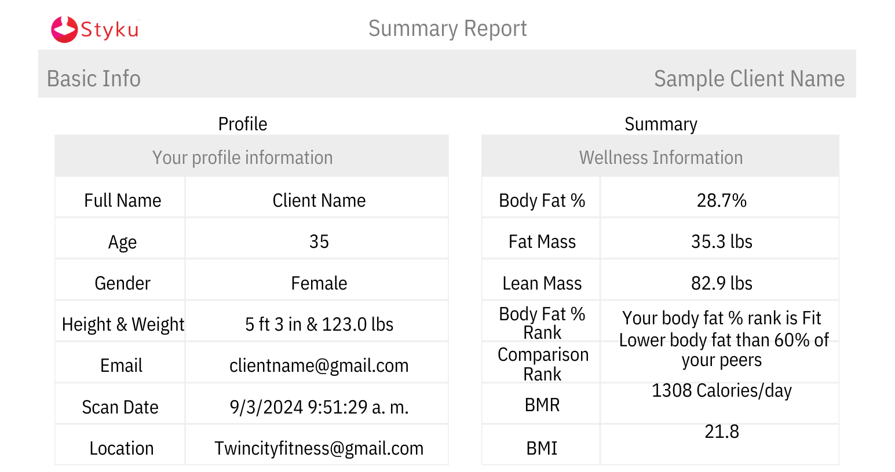Select the 1308 Calories/day BMR value

(x=721, y=391)
